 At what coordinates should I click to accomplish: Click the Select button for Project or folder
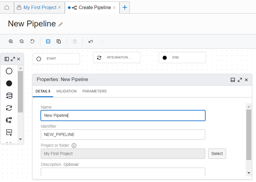217,154
